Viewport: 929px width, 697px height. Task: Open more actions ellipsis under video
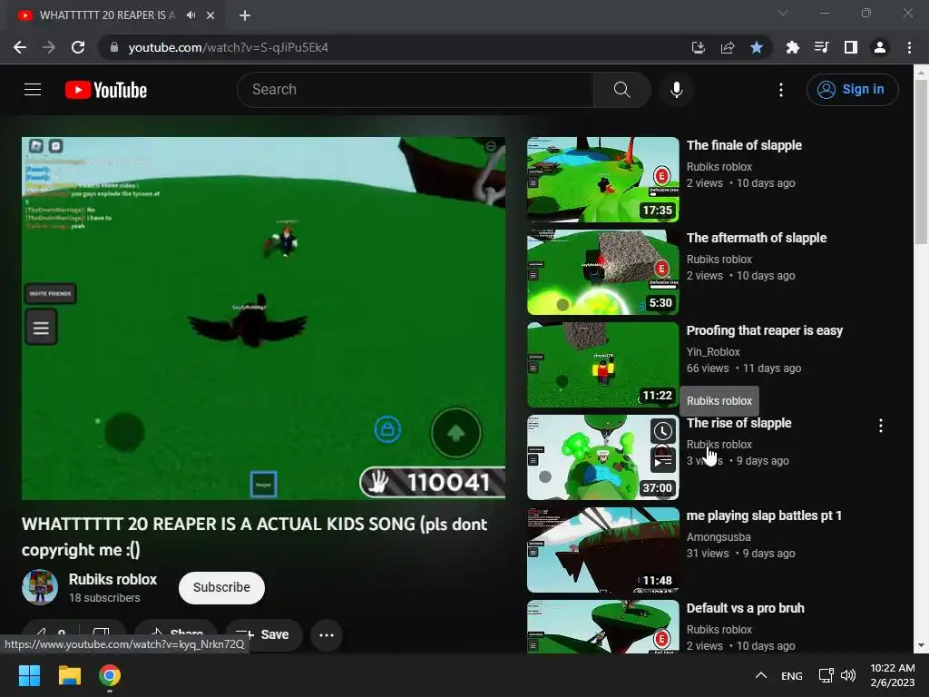327,634
